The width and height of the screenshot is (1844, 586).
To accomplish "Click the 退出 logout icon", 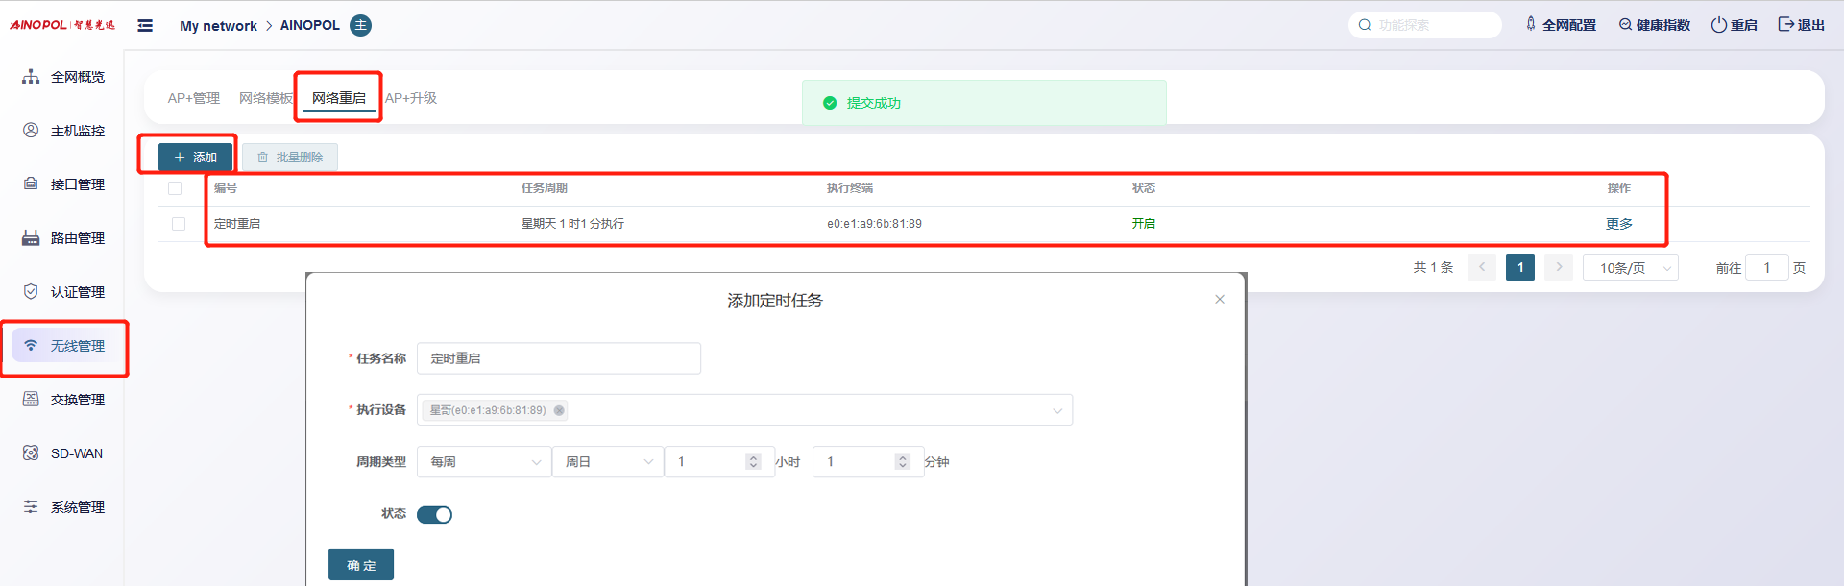I will tap(1785, 25).
